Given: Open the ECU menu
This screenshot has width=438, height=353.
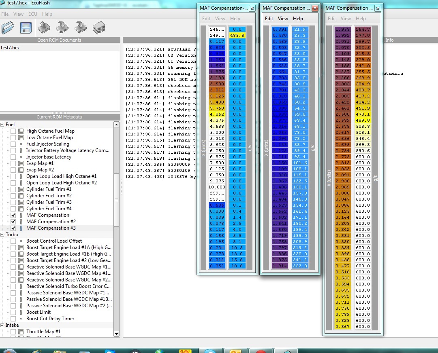Looking at the screenshot, I should coord(33,14).
